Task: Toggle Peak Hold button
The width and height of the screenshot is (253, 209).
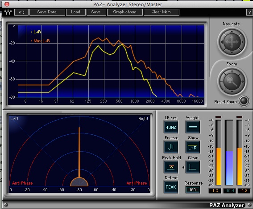Action: [171, 167]
